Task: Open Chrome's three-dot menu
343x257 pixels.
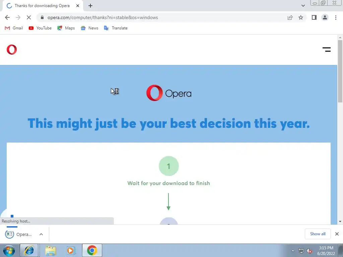Action: pos(336,17)
